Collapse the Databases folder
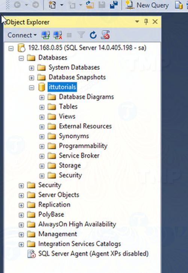This screenshot has height=273, width=188. click(21, 58)
